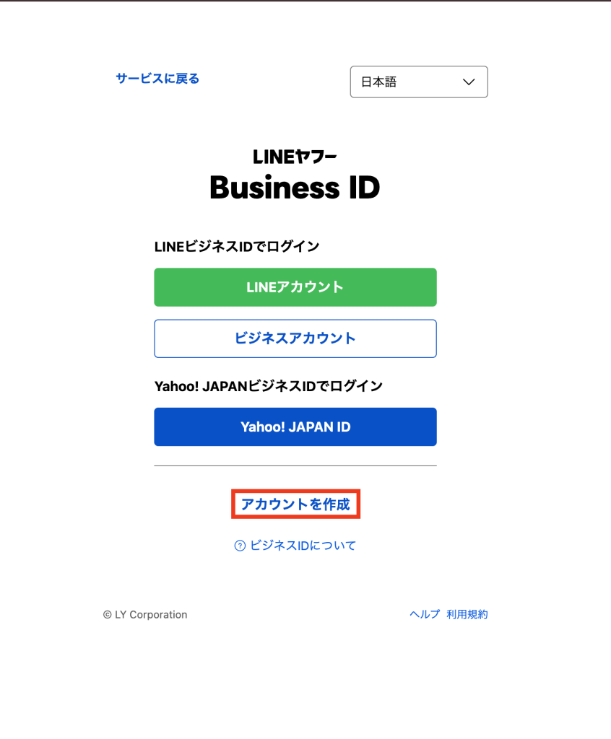Screen dimensions: 611x739
Task: Click Yahoo! JAPANビジネスIDでログイン section label
Action: [x=269, y=387]
